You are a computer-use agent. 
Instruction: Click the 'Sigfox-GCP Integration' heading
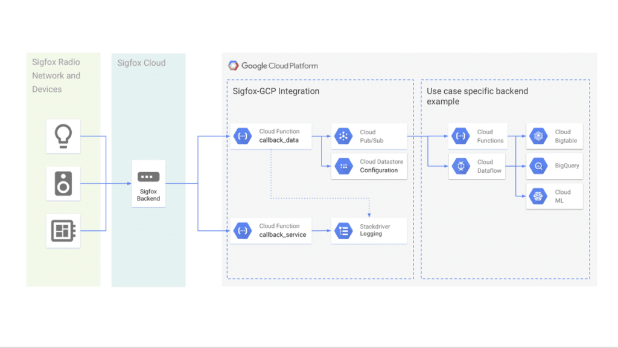[276, 91]
